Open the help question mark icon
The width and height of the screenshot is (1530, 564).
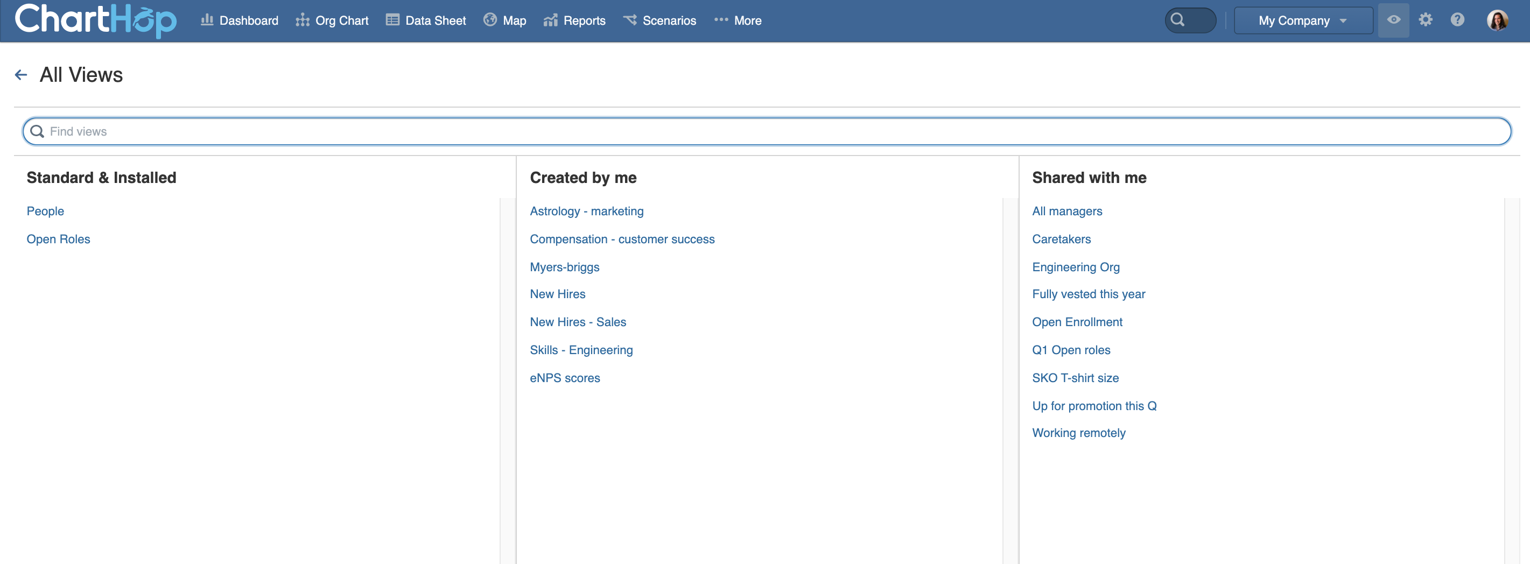click(1457, 20)
